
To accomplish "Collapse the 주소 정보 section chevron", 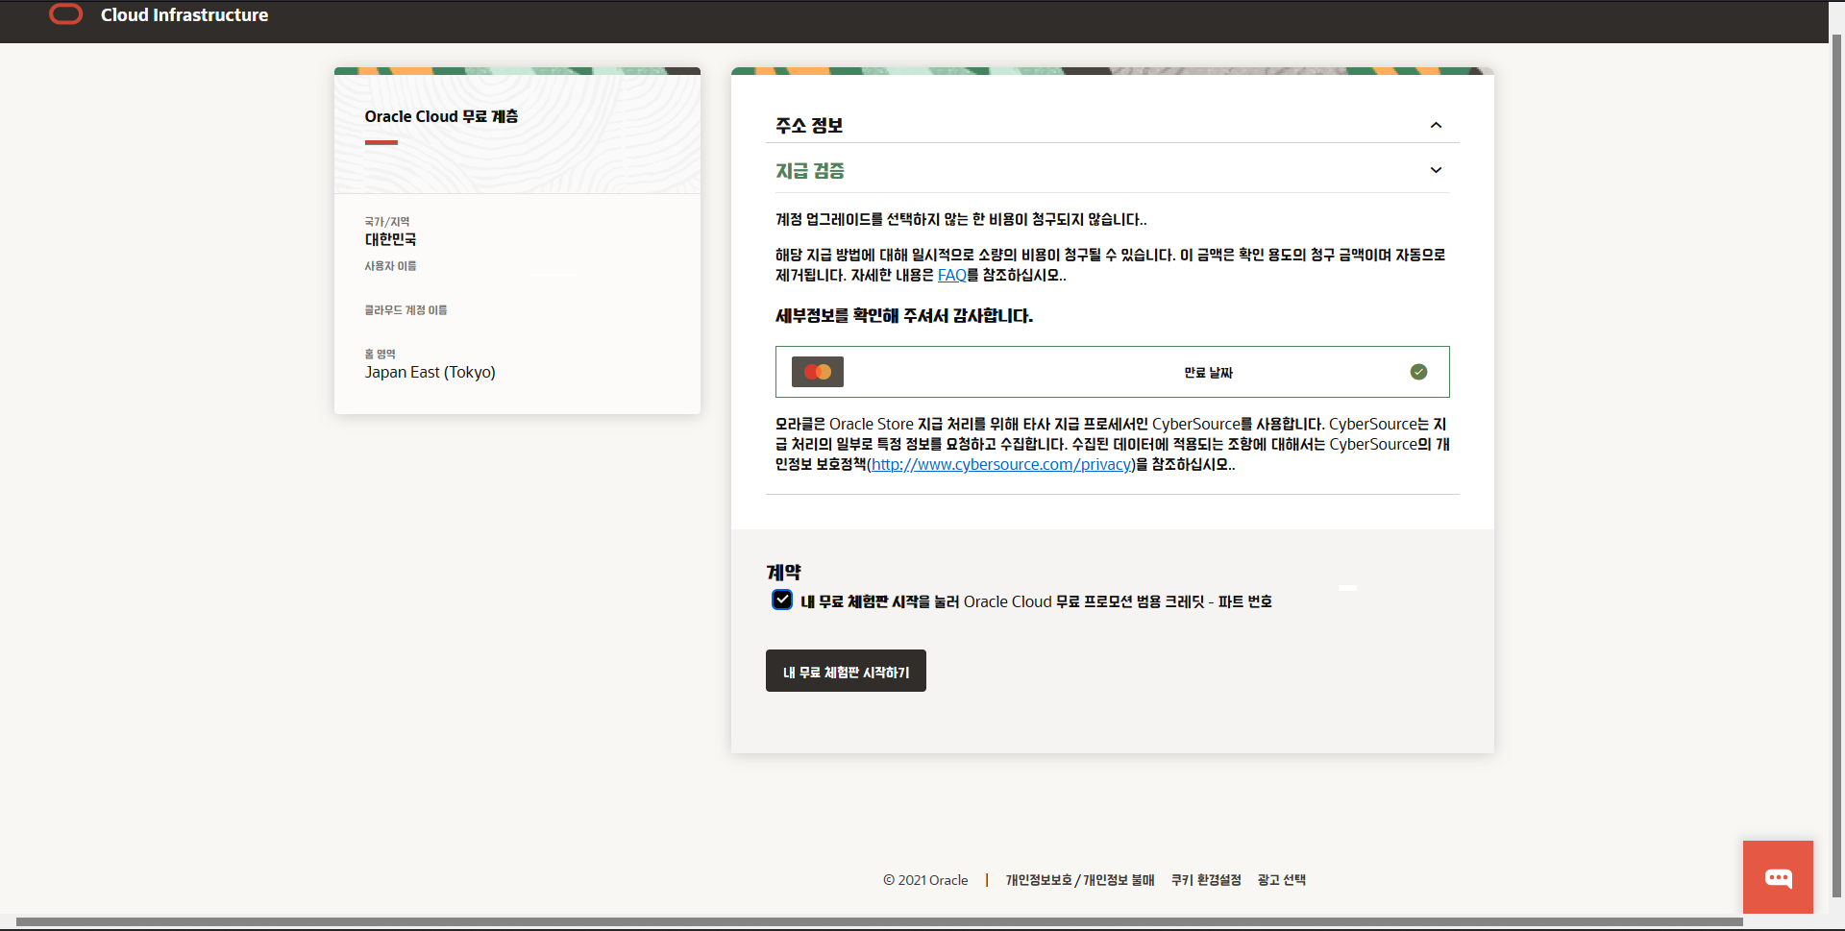I will pyautogui.click(x=1436, y=125).
